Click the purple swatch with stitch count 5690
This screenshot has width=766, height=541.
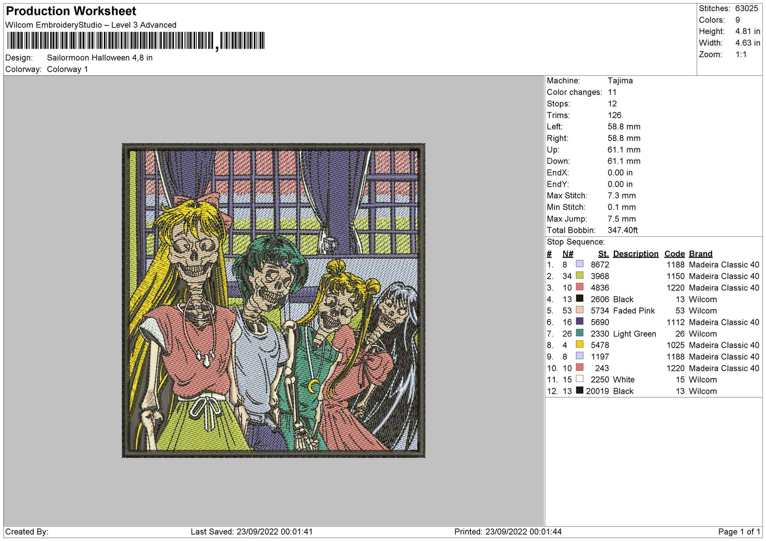pos(579,322)
